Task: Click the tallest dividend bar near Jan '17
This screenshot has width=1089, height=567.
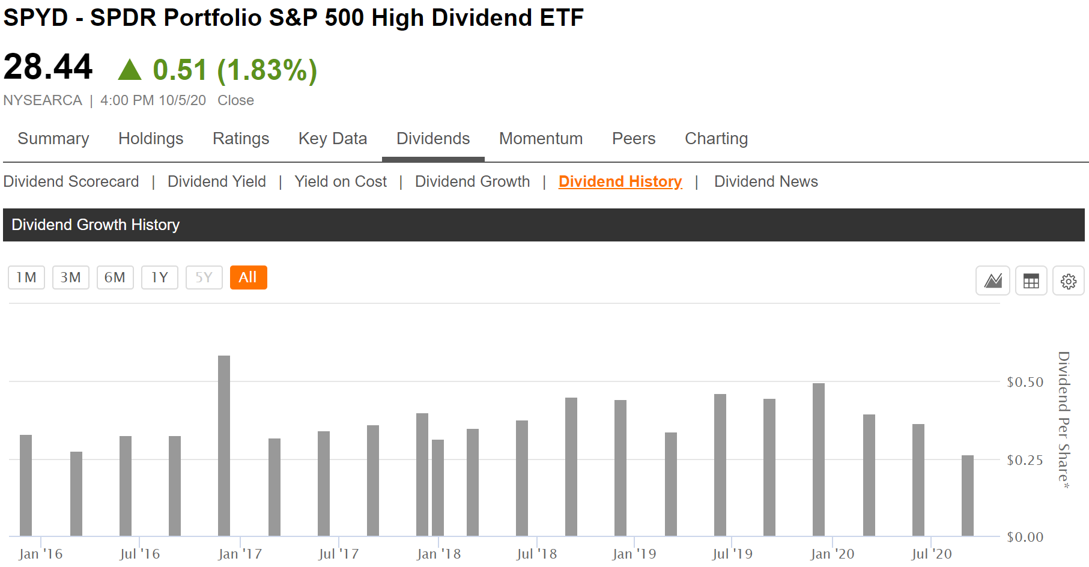Action: [x=224, y=446]
